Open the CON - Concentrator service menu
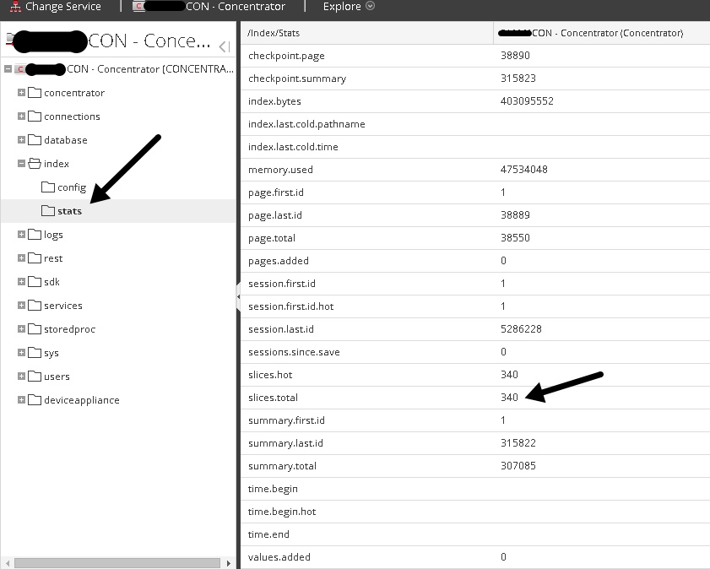Screen dimensions: 710x569 [x=209, y=7]
